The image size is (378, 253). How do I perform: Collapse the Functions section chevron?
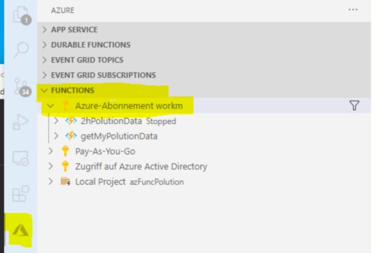click(x=44, y=90)
